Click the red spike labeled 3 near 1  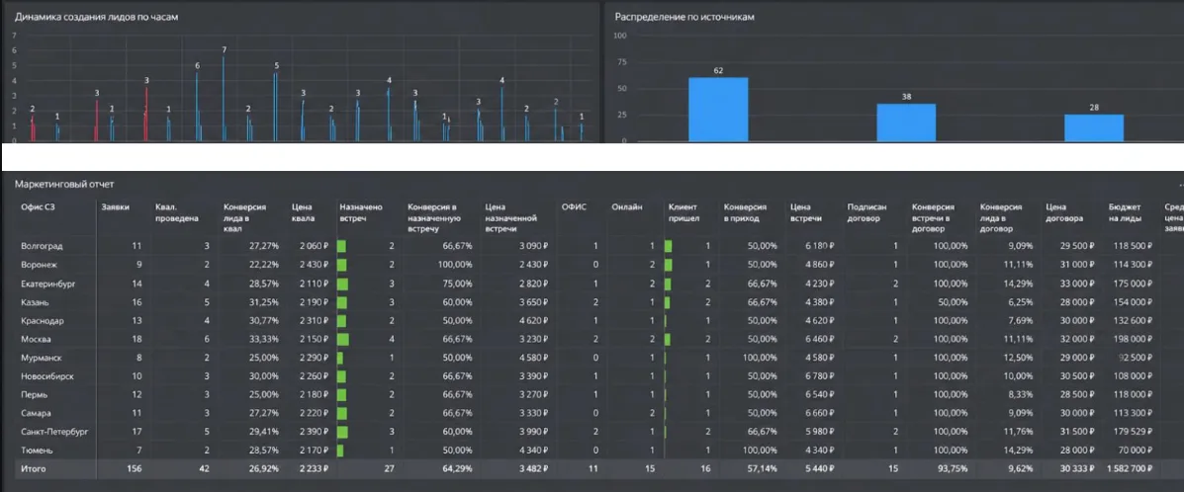click(97, 120)
